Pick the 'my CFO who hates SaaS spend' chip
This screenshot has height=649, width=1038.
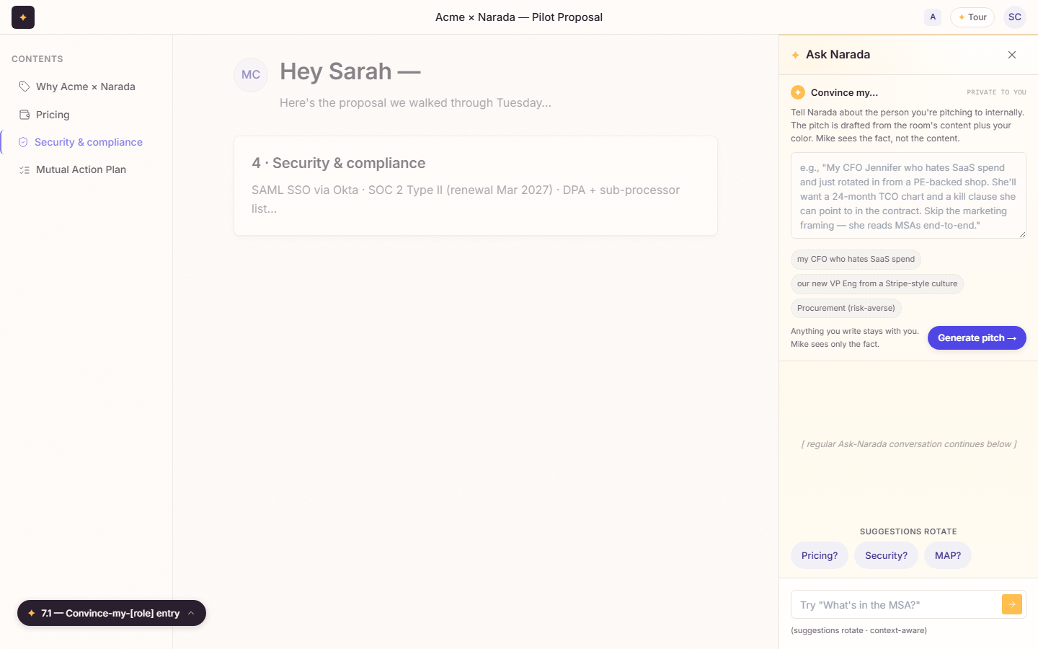[x=856, y=259]
